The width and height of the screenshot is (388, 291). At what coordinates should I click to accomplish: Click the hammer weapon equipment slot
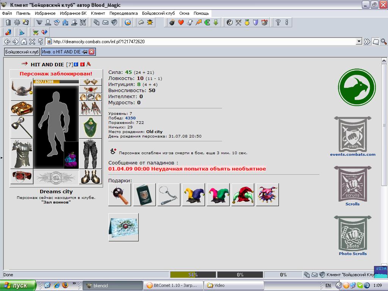coord(22,127)
